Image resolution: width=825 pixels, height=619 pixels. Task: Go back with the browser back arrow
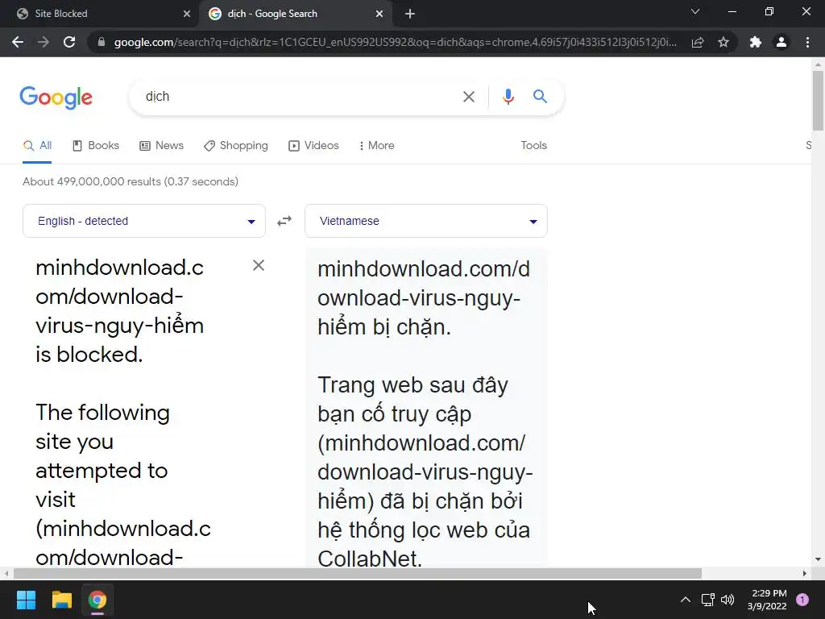pos(18,42)
